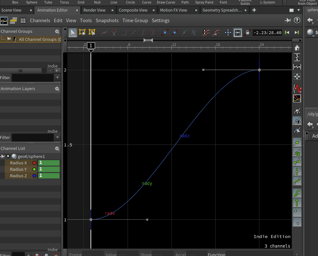Click the fit vertical range icon

coord(297,57)
